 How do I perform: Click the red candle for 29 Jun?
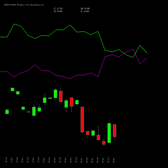tap(72, 102)
